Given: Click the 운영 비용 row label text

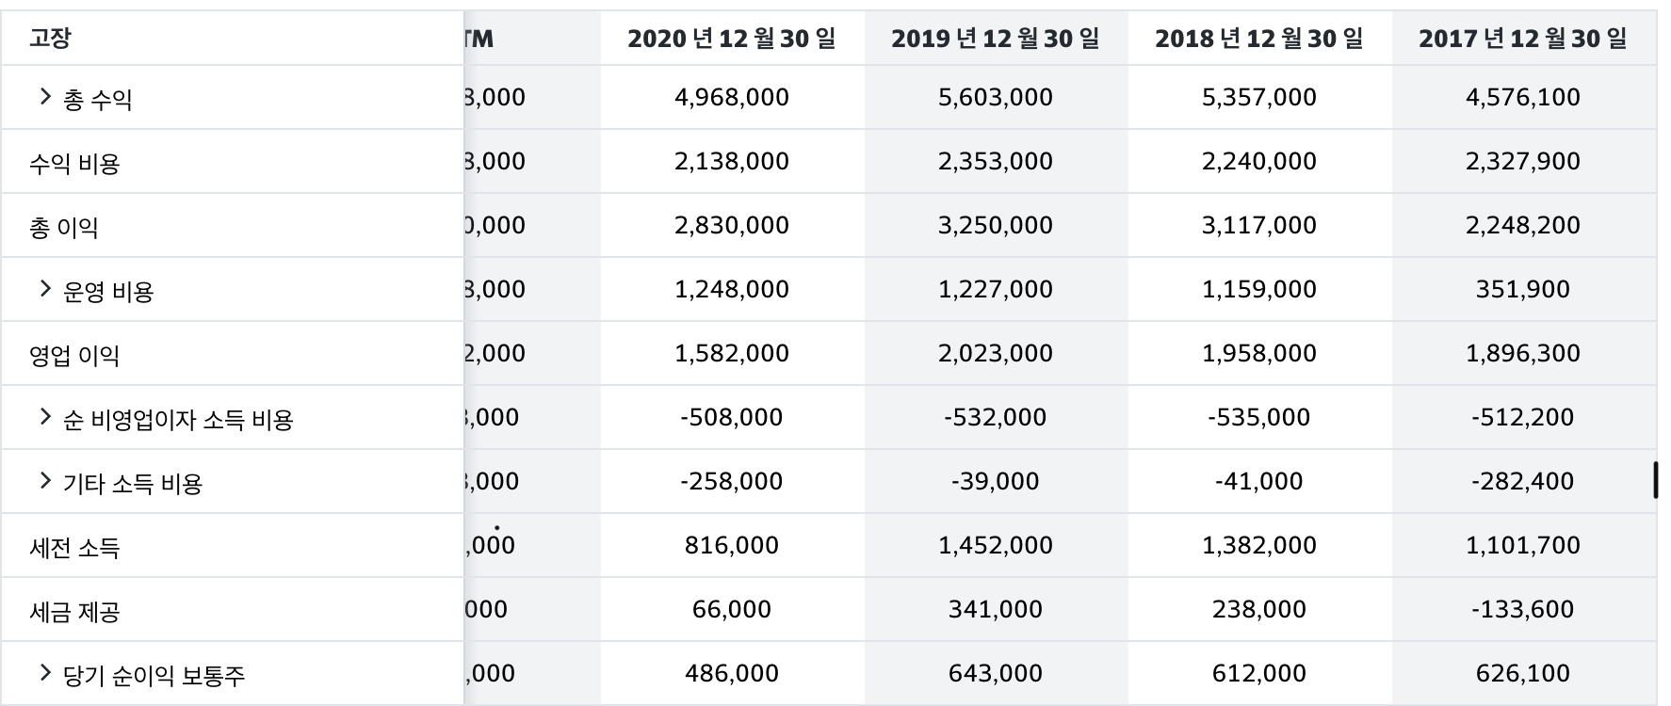Looking at the screenshot, I should point(108,292).
